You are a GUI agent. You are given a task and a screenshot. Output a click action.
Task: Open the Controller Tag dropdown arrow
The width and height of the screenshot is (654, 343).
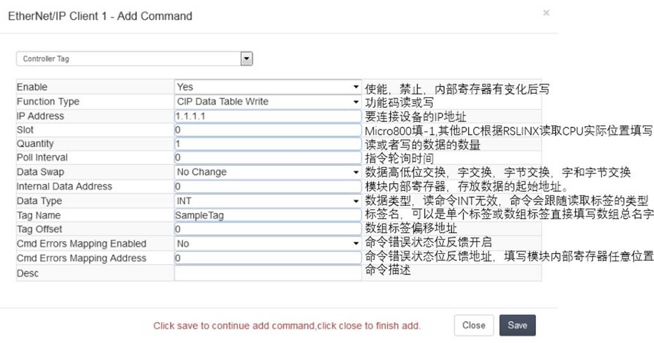pos(247,59)
